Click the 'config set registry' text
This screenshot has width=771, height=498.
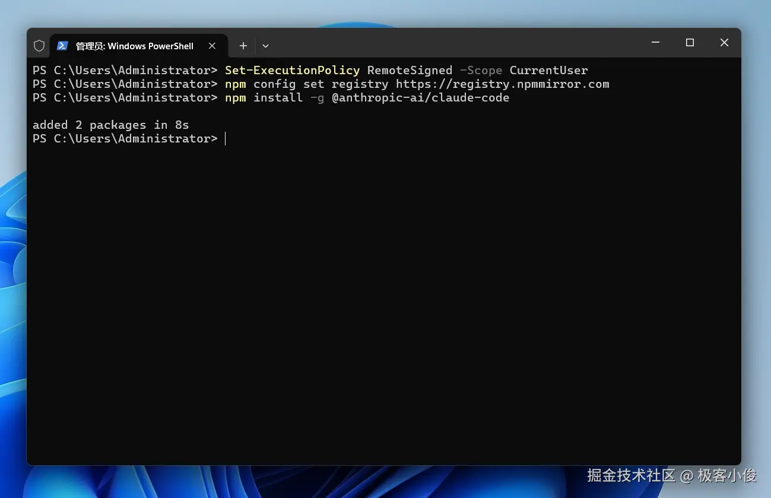(321, 84)
